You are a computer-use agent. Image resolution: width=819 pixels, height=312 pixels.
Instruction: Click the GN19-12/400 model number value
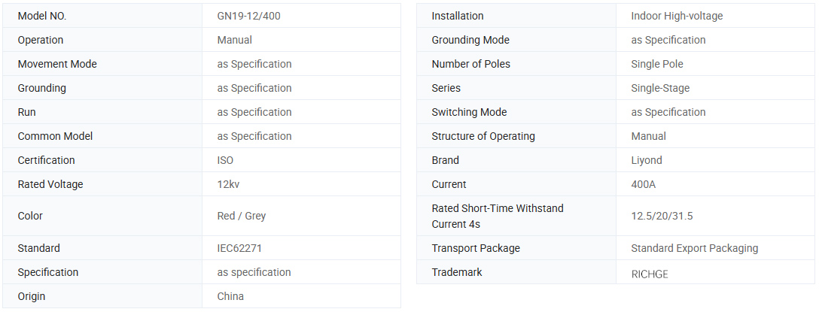click(248, 16)
